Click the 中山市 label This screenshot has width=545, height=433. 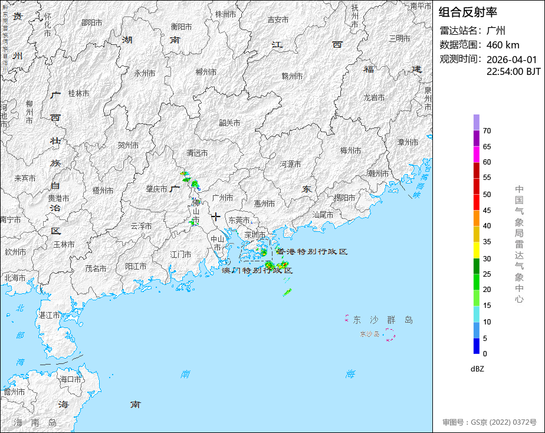coord(217,243)
